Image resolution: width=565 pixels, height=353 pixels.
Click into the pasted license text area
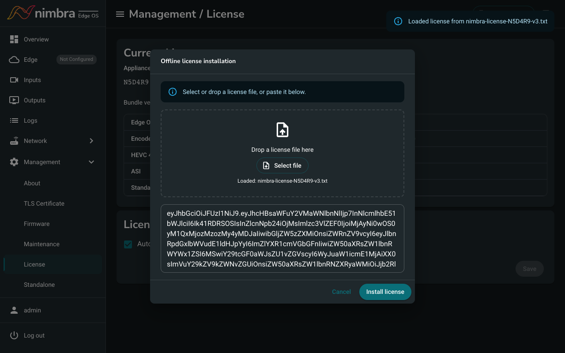coord(282,238)
